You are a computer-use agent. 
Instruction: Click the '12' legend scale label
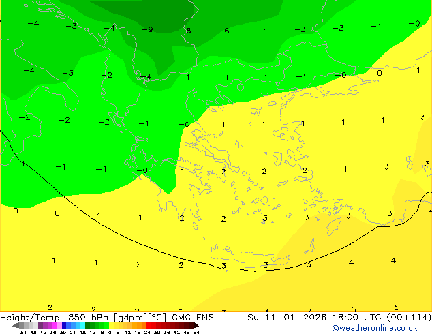click(127, 332)
